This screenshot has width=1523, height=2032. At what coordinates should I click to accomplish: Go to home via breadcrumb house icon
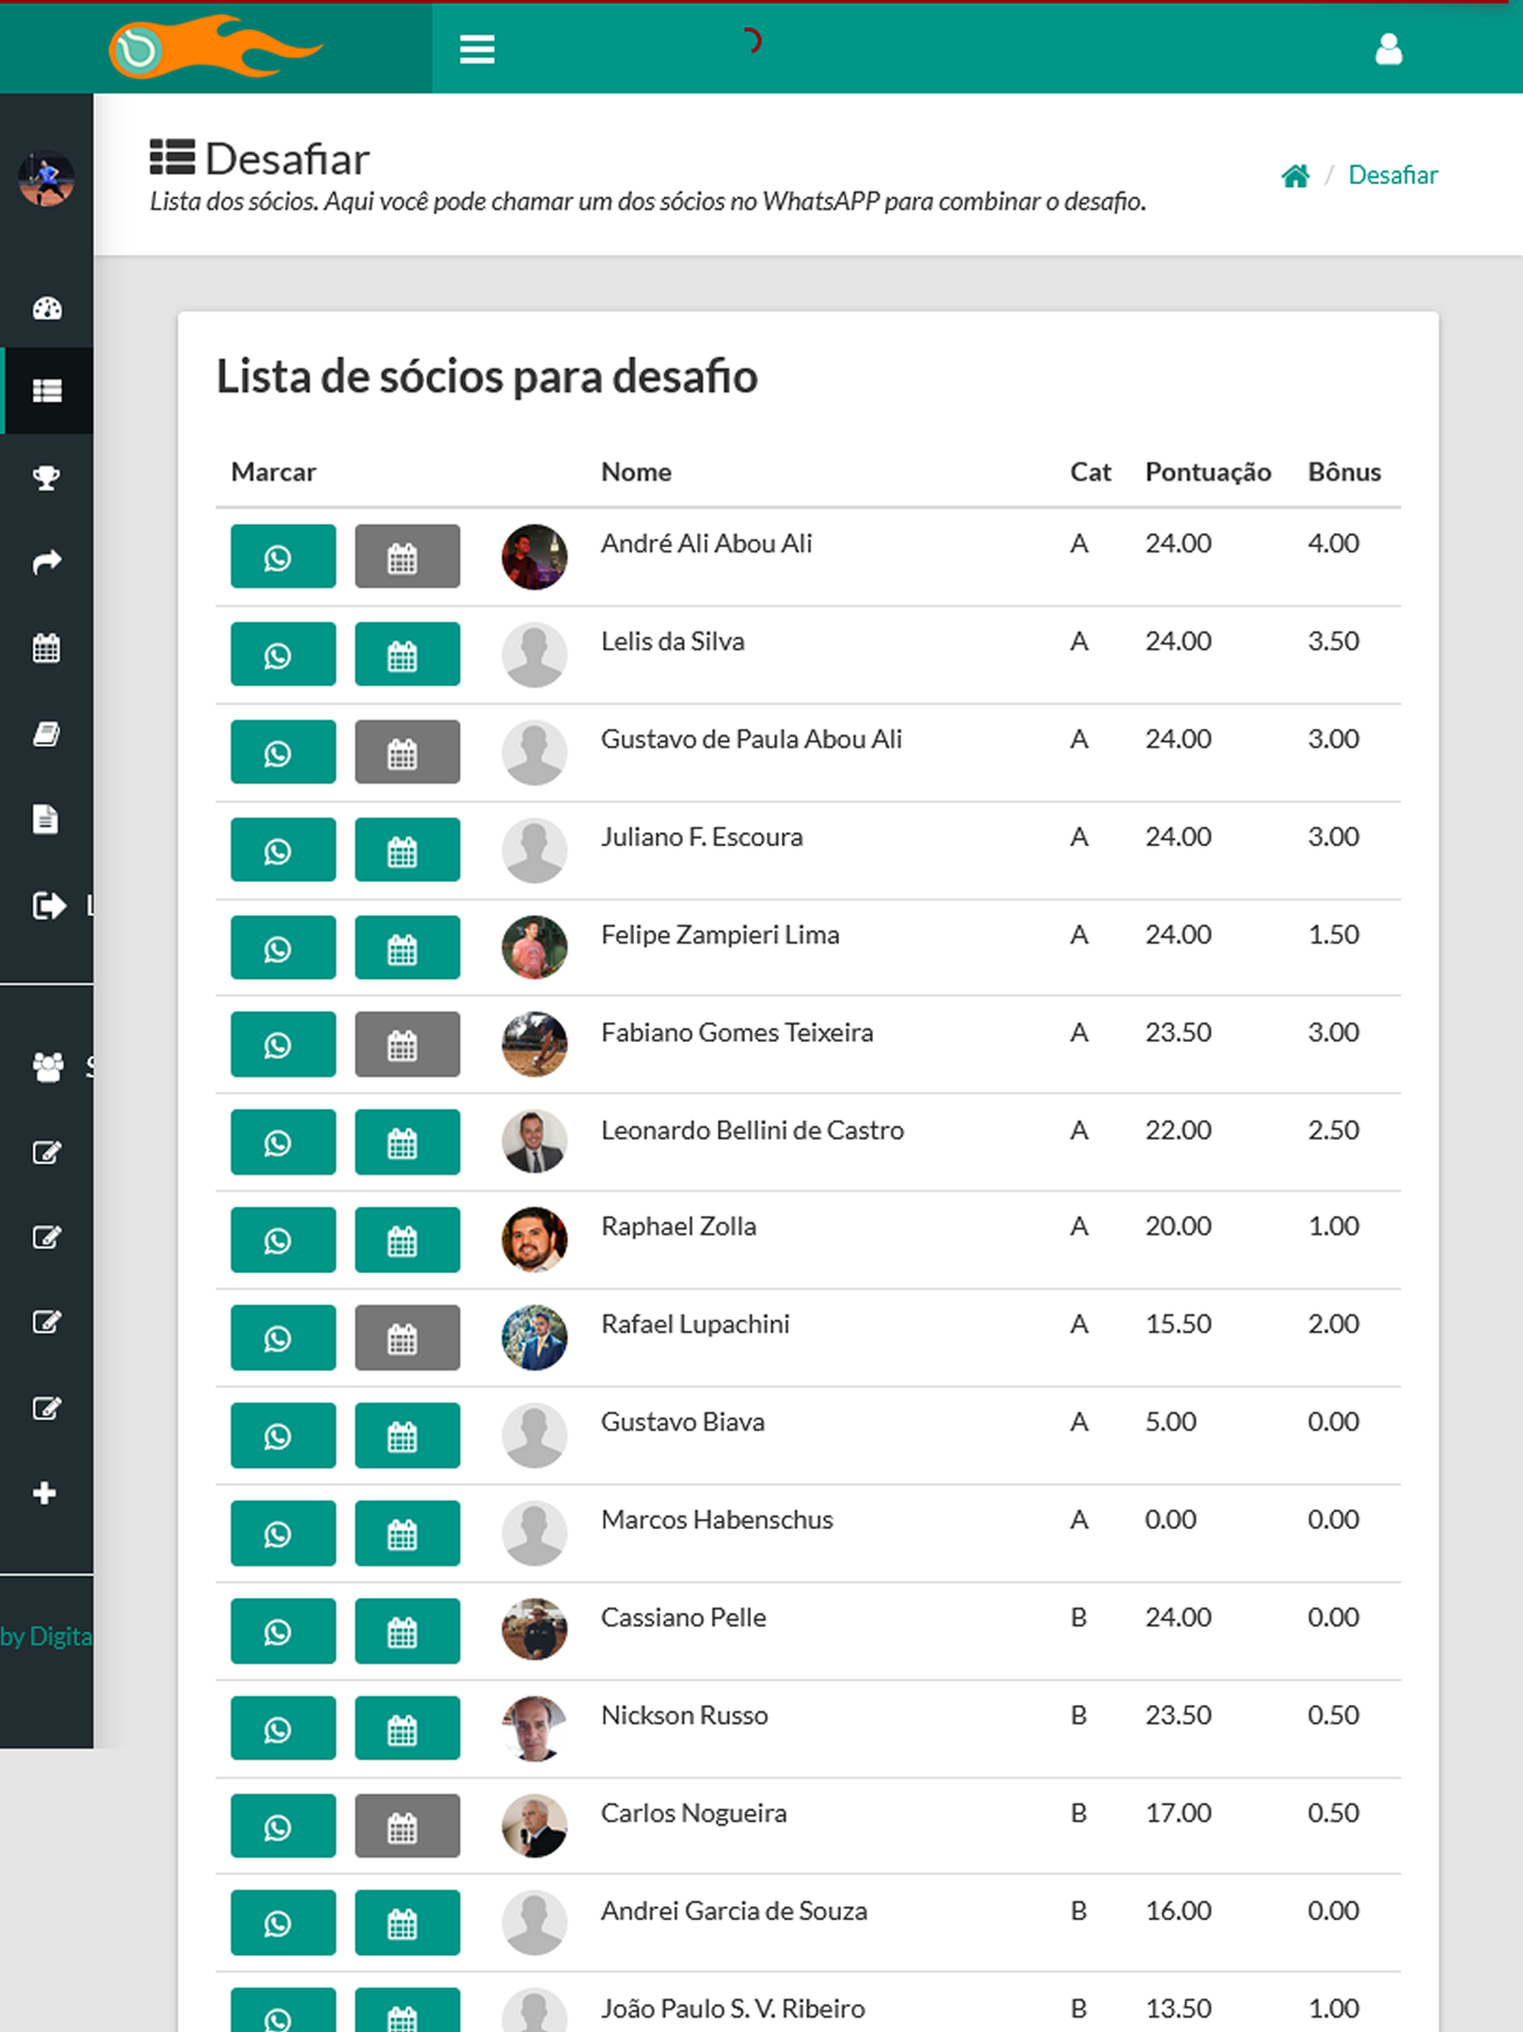point(1295,176)
